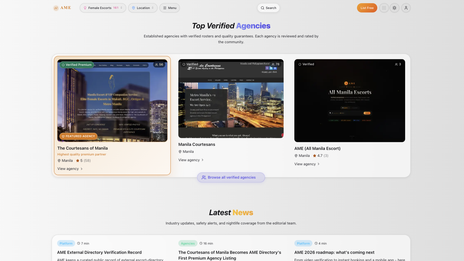Open the user account icon
Viewport: 464px width, 261px height.
coord(406,8)
